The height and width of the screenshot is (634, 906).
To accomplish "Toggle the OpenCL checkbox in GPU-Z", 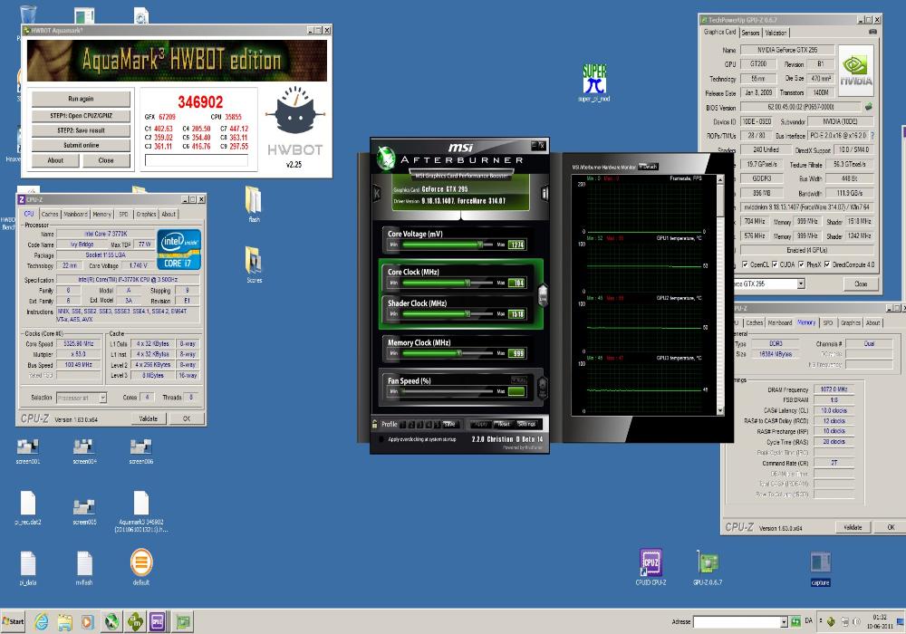I will coord(745,264).
